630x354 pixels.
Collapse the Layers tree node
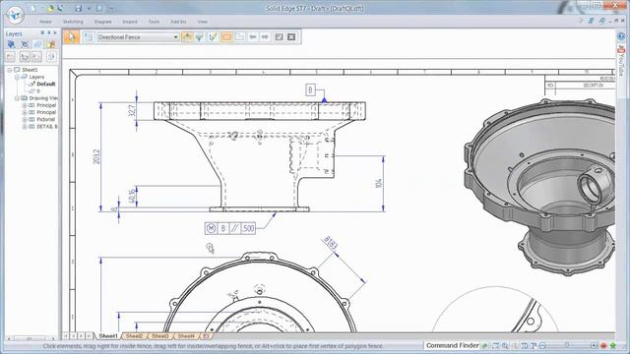tap(17, 77)
